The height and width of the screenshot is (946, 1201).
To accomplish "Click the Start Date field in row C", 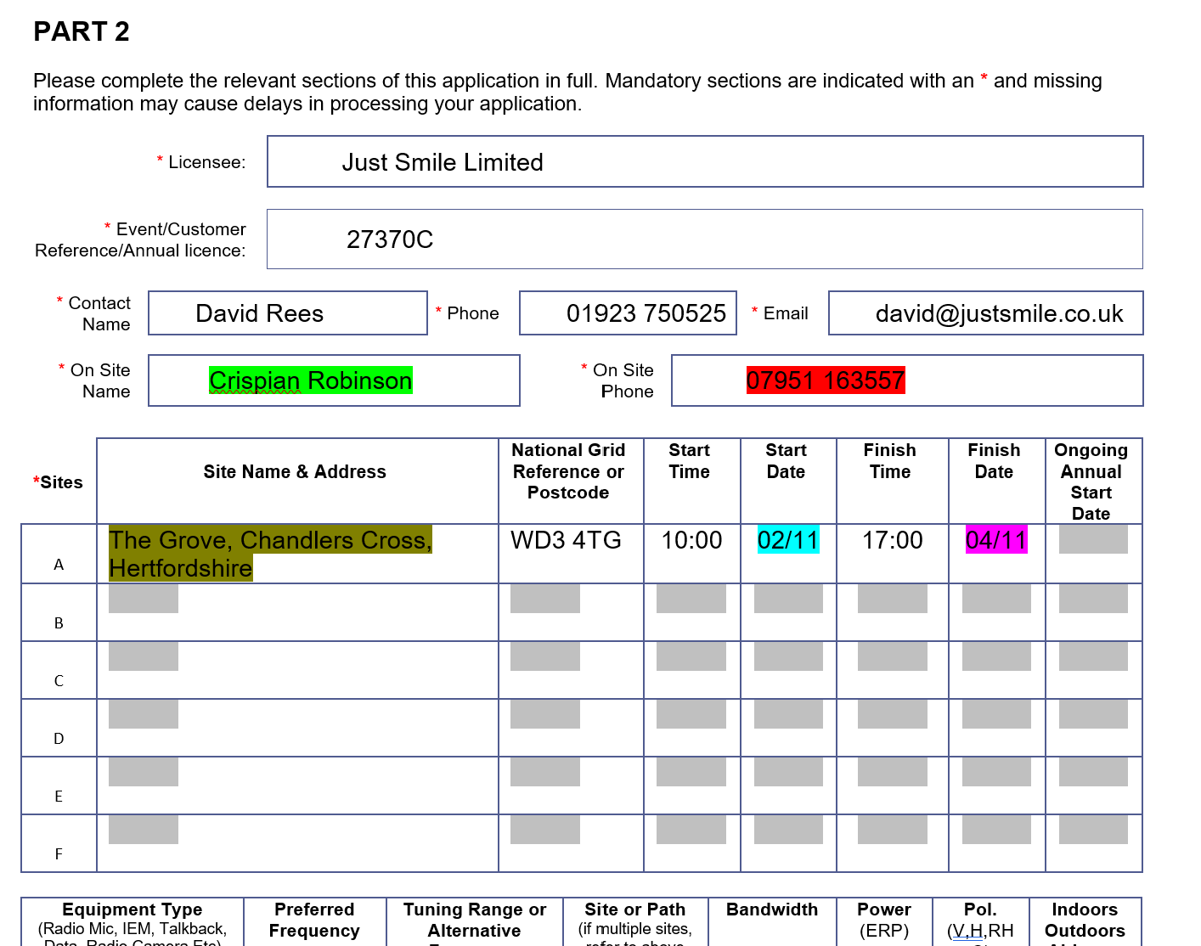I will 788,656.
